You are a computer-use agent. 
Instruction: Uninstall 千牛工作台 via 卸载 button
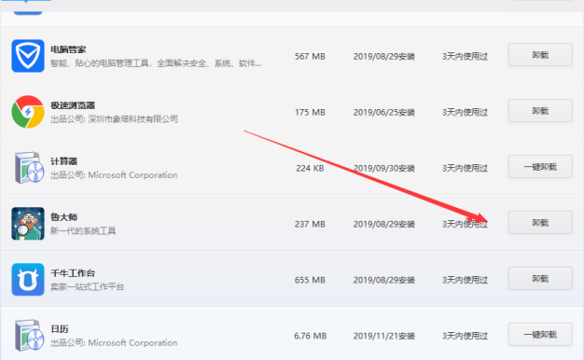point(540,279)
